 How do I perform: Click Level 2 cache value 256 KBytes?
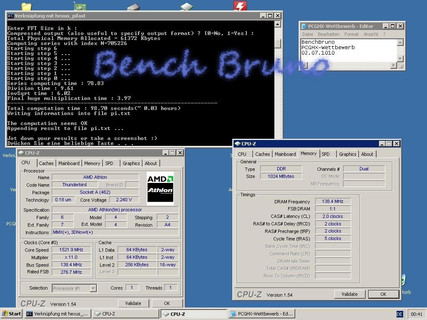pyautogui.click(x=137, y=265)
